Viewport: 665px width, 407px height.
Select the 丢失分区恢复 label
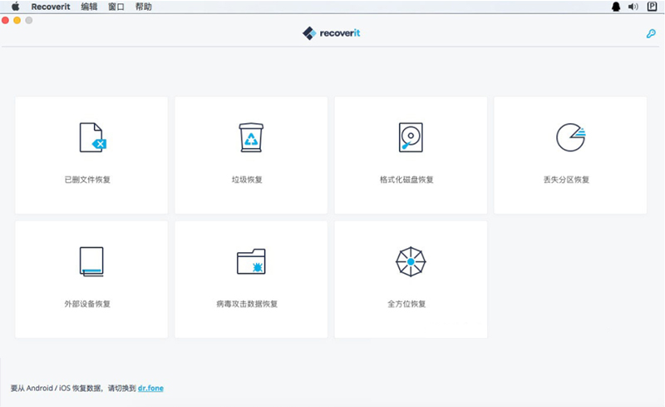point(566,180)
